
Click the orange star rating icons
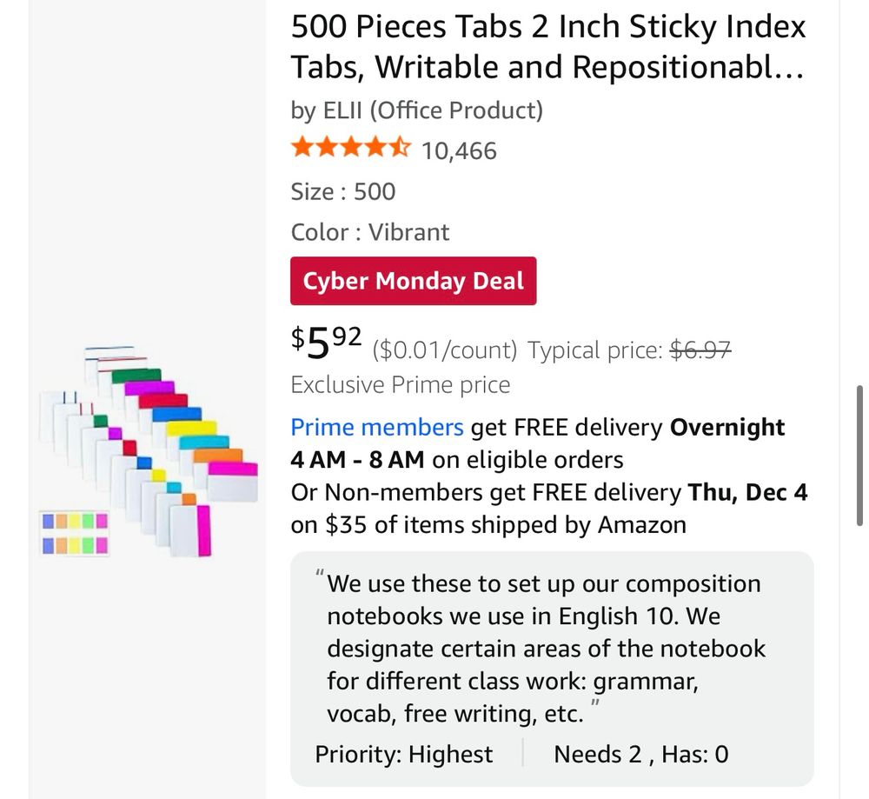click(x=351, y=150)
